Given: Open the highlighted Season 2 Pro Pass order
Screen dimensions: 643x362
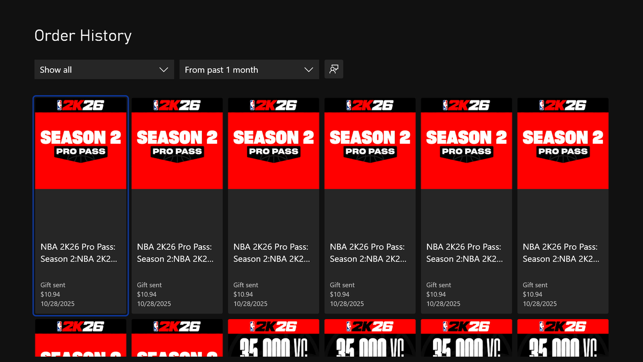Looking at the screenshot, I should click(81, 206).
